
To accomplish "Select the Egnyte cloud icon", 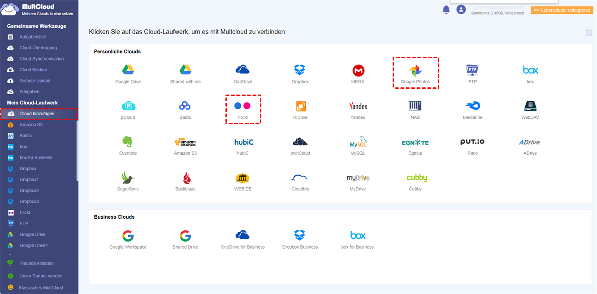I will coord(415,143).
